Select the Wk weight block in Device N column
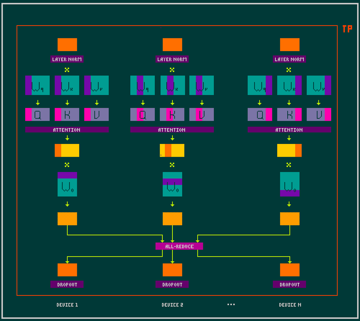The image size is (360, 321). 290,85
